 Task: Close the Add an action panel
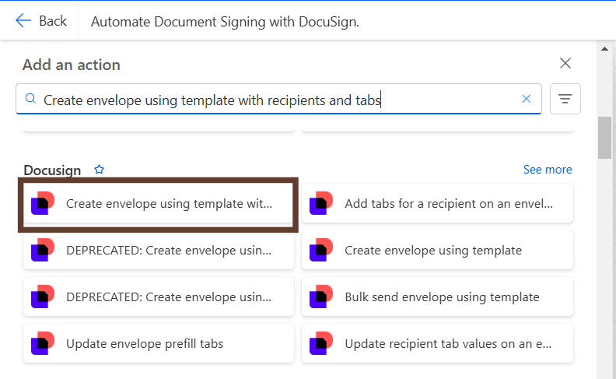565,64
